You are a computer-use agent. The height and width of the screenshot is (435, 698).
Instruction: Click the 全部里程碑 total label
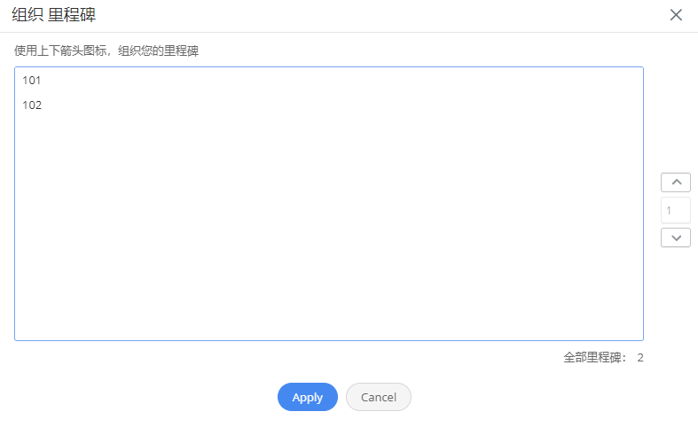point(595,358)
